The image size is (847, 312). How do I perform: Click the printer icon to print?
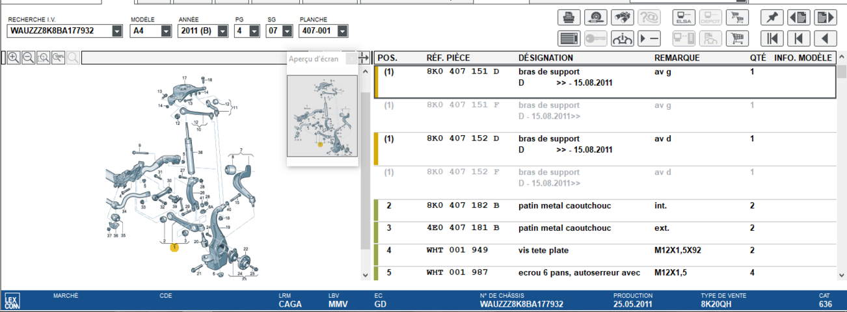[569, 18]
